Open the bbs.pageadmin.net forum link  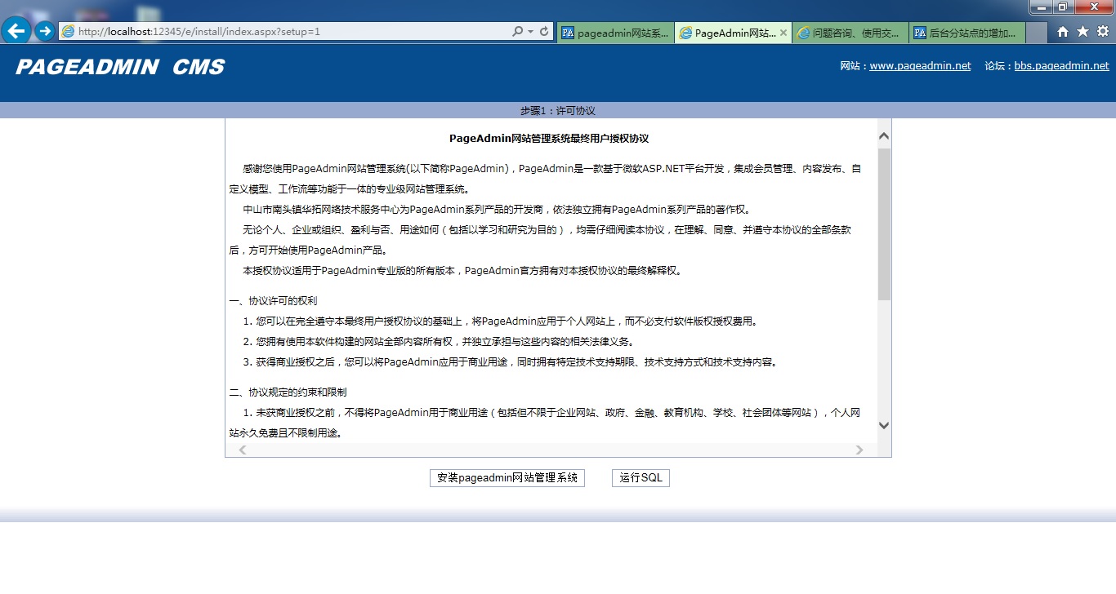click(x=1061, y=66)
